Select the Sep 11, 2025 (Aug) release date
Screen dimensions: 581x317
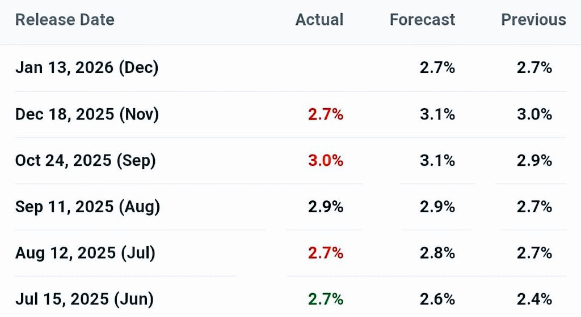[x=87, y=207]
